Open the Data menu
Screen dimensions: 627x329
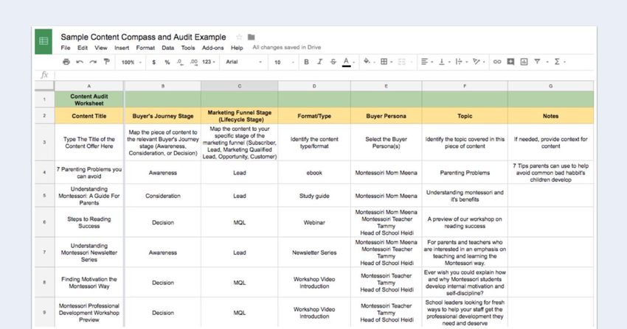168,48
